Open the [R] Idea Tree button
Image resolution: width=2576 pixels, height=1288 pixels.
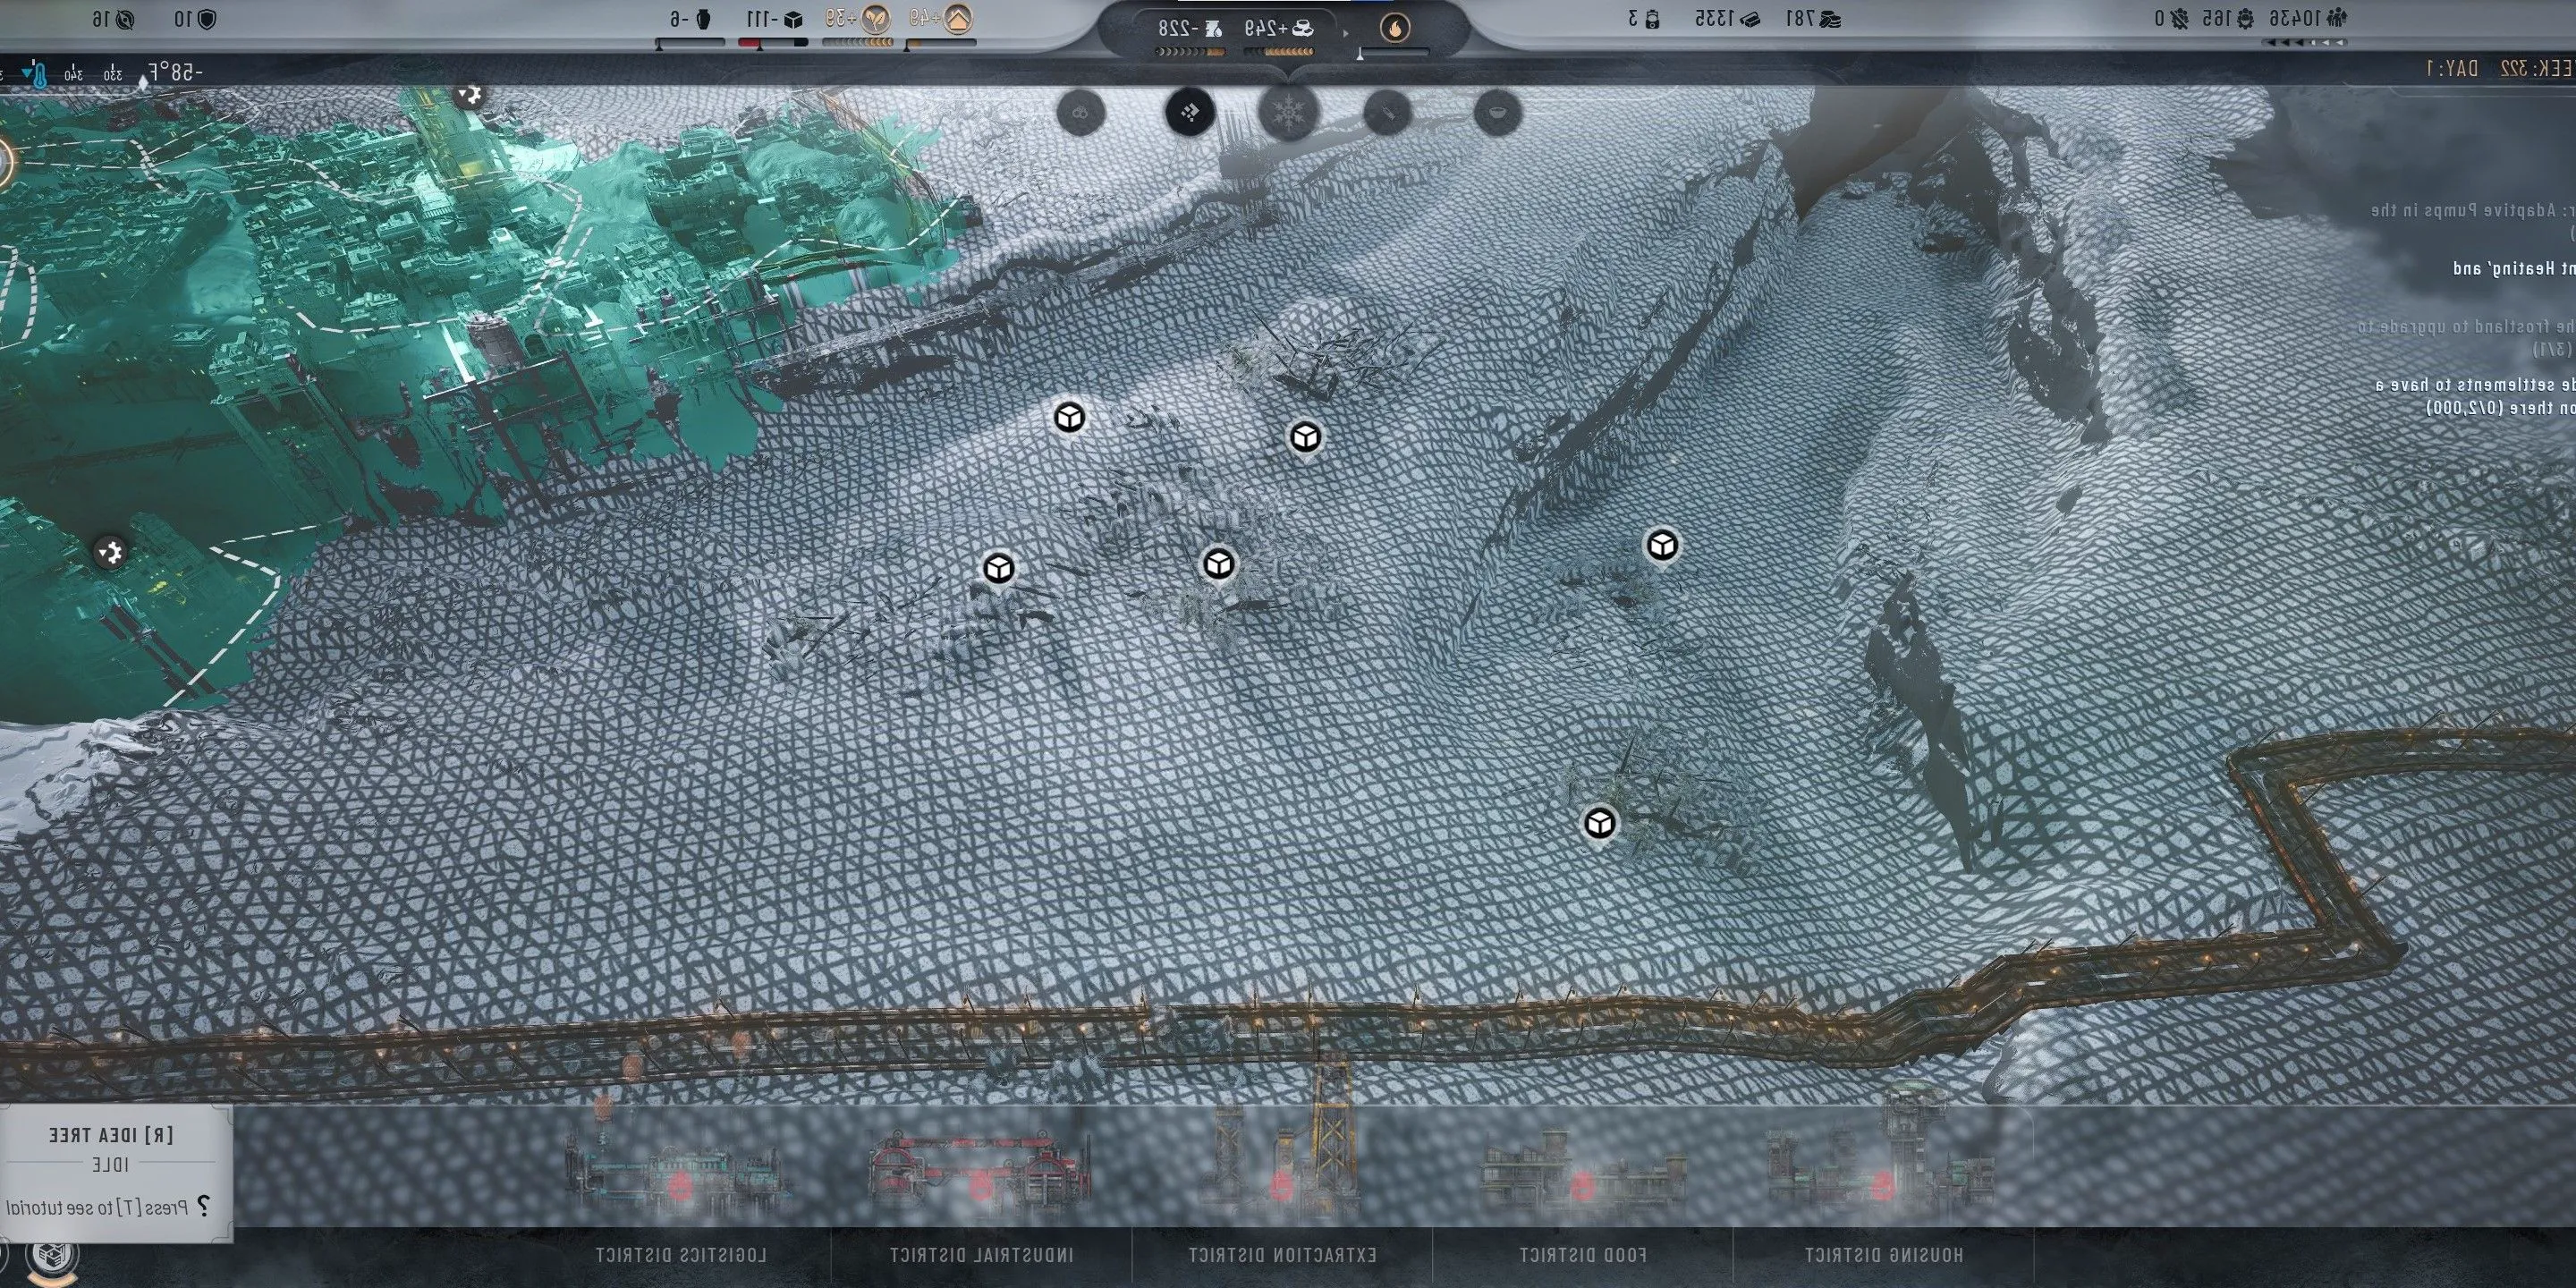coord(112,1135)
